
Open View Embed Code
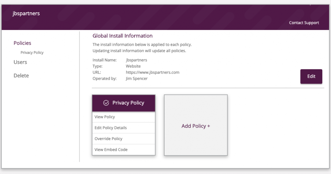point(123,150)
